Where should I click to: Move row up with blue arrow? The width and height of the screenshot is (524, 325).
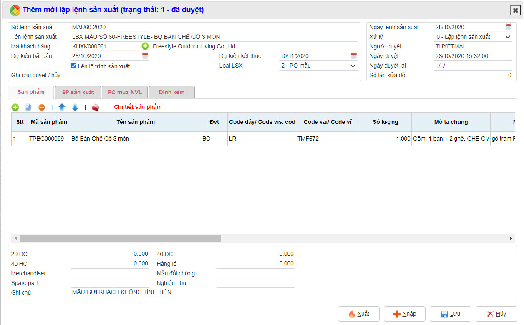pos(62,107)
